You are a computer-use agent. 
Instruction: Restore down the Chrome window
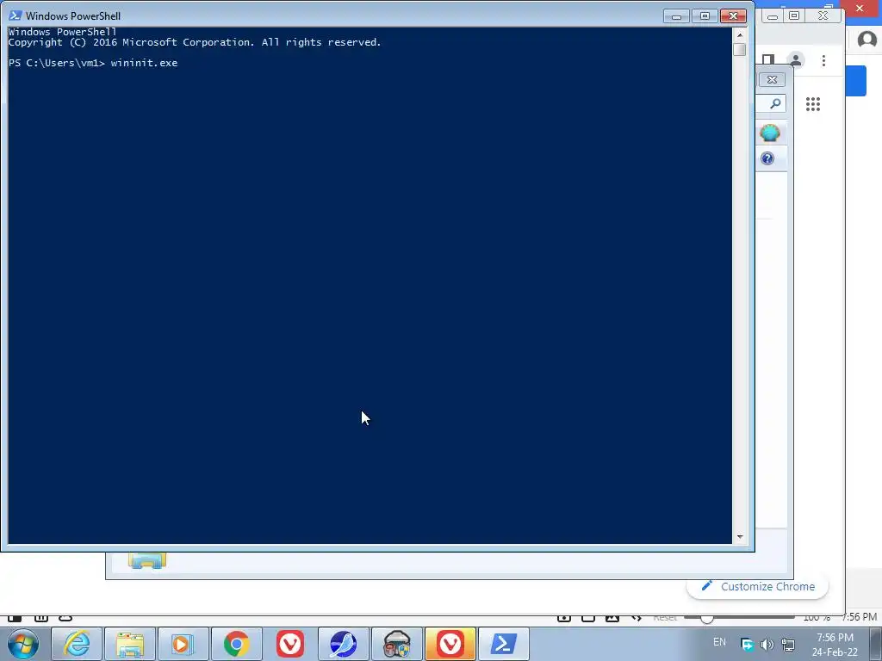(794, 15)
